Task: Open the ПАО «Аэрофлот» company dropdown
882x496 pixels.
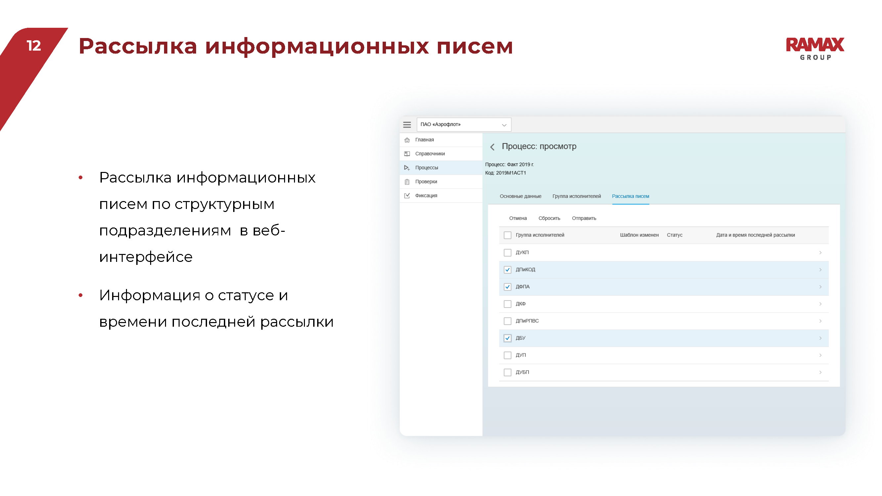Action: [464, 125]
